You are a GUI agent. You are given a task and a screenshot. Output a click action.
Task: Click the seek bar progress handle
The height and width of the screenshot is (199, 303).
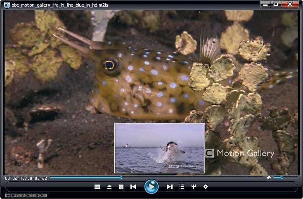coord(121,177)
